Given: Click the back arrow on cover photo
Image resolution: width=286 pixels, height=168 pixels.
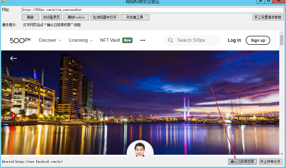Looking at the screenshot, I should click(x=14, y=58).
